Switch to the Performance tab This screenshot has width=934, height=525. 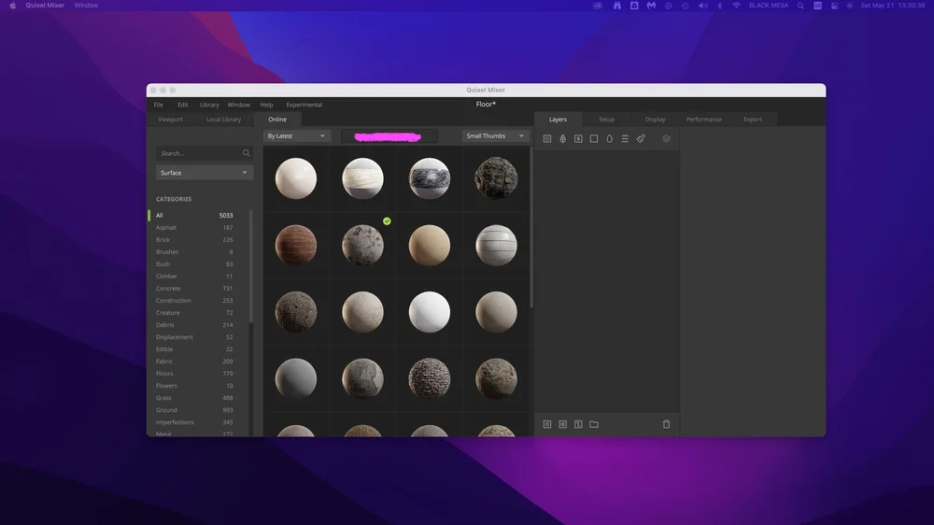click(703, 120)
